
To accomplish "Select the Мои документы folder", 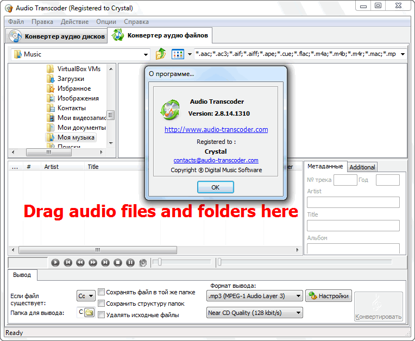I will (x=76, y=128).
